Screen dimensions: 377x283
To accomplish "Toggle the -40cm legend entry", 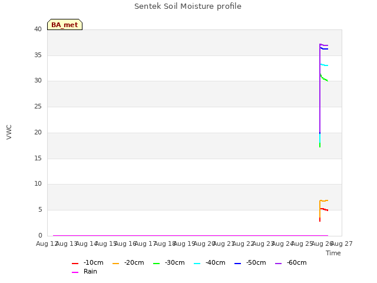I will click(x=210, y=262).
